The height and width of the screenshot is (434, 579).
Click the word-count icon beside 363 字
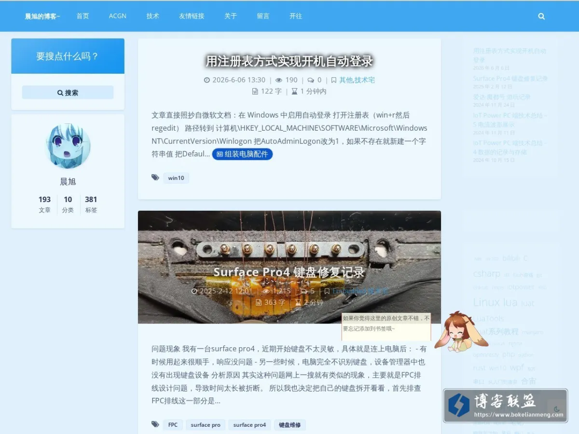[x=259, y=302]
